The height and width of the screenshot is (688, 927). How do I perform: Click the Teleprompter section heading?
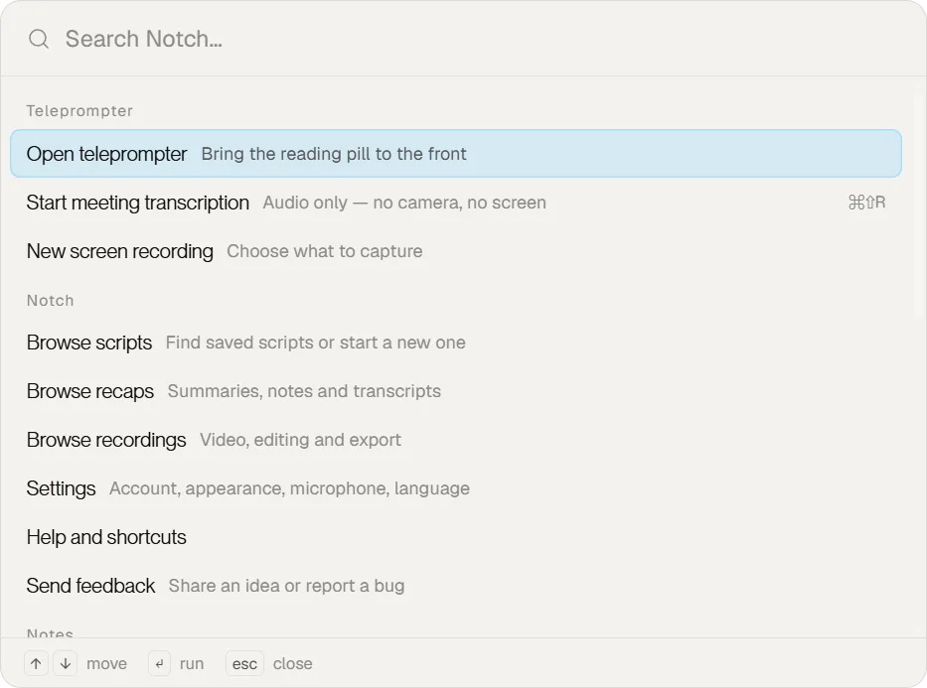[79, 111]
